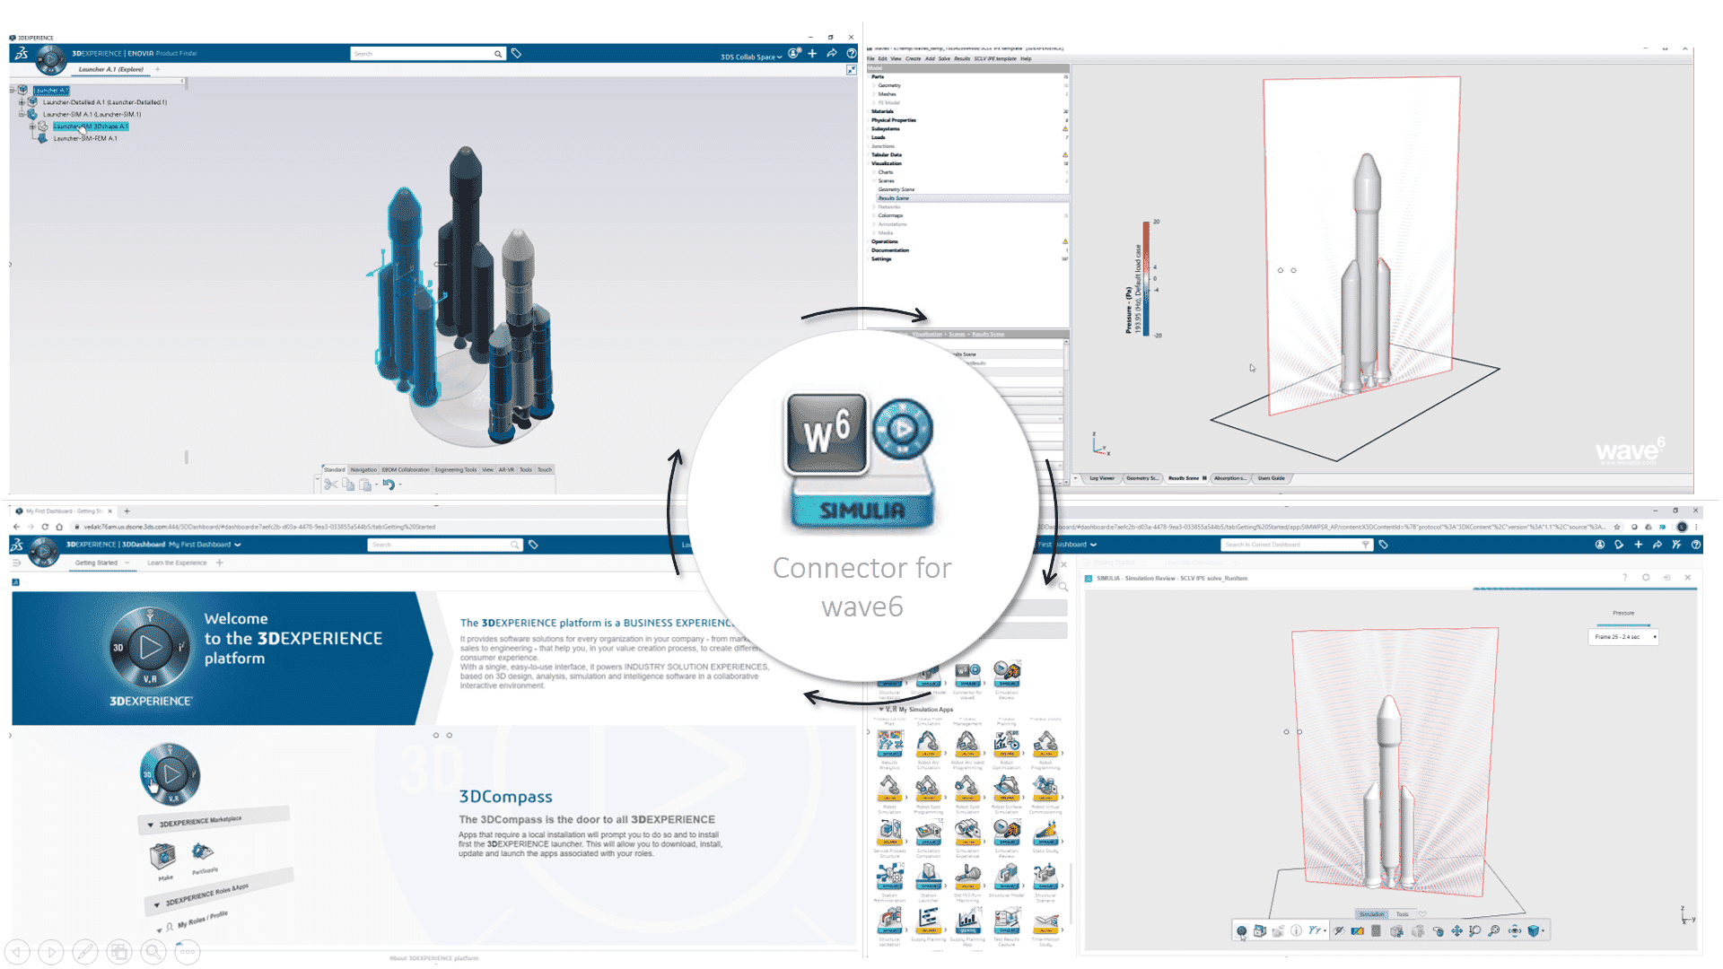Click the share arrow in ENOVIA top bar
The width and height of the screenshot is (1723, 969).
[832, 54]
